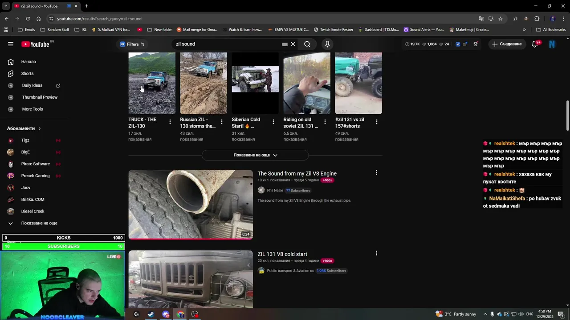
Task: Open the BigE channel subscription
Action: [x=25, y=152]
